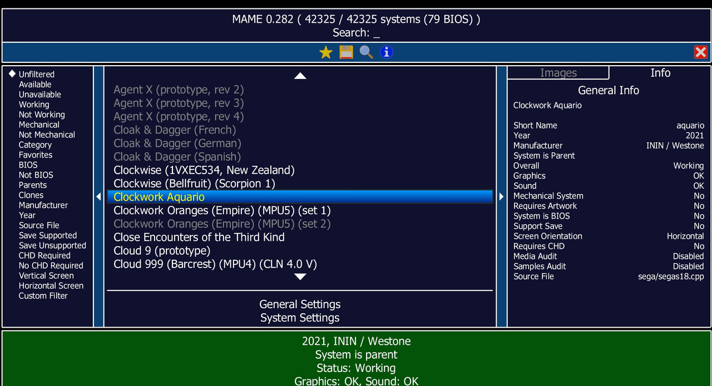712x386 pixels.
Task: Click the down arrow below the game list
Action: 300,276
